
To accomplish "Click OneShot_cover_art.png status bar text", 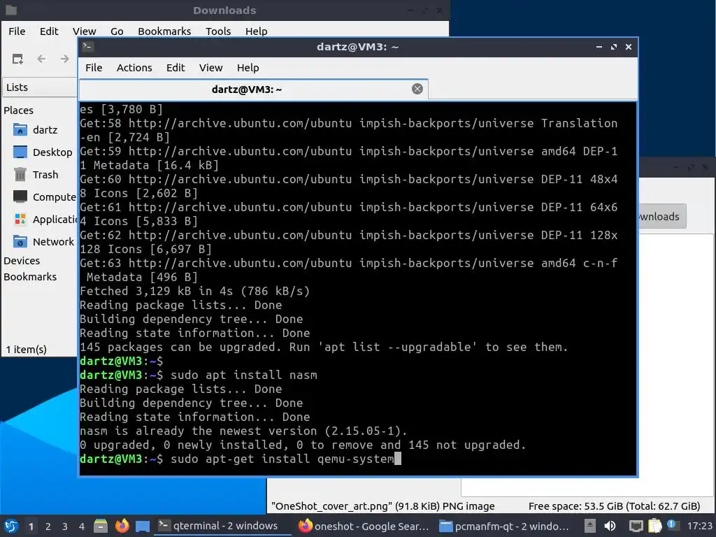I will tap(382, 506).
